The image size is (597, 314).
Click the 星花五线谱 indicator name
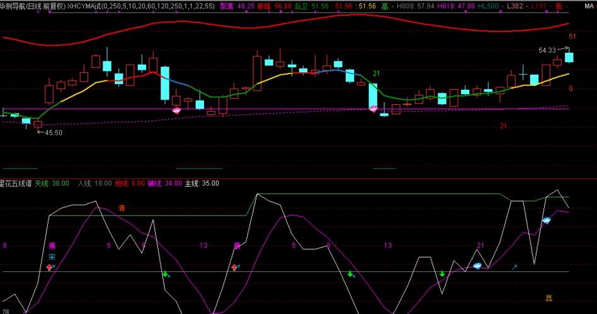tap(16, 183)
